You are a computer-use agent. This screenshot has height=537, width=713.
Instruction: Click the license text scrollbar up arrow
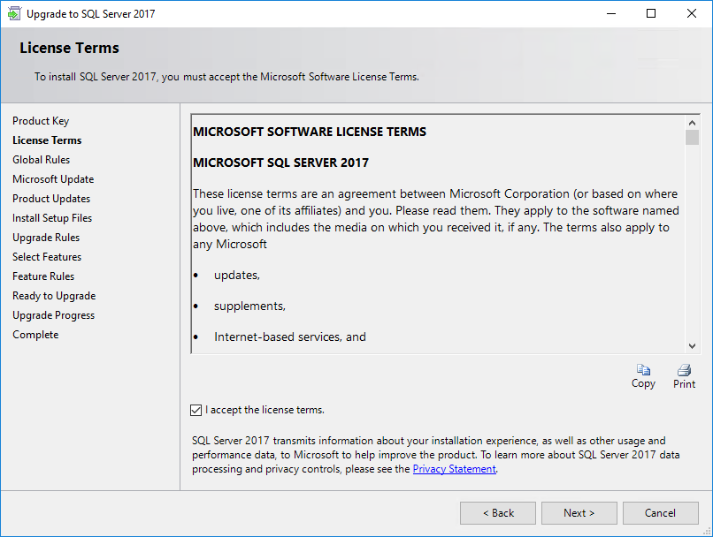(692, 123)
